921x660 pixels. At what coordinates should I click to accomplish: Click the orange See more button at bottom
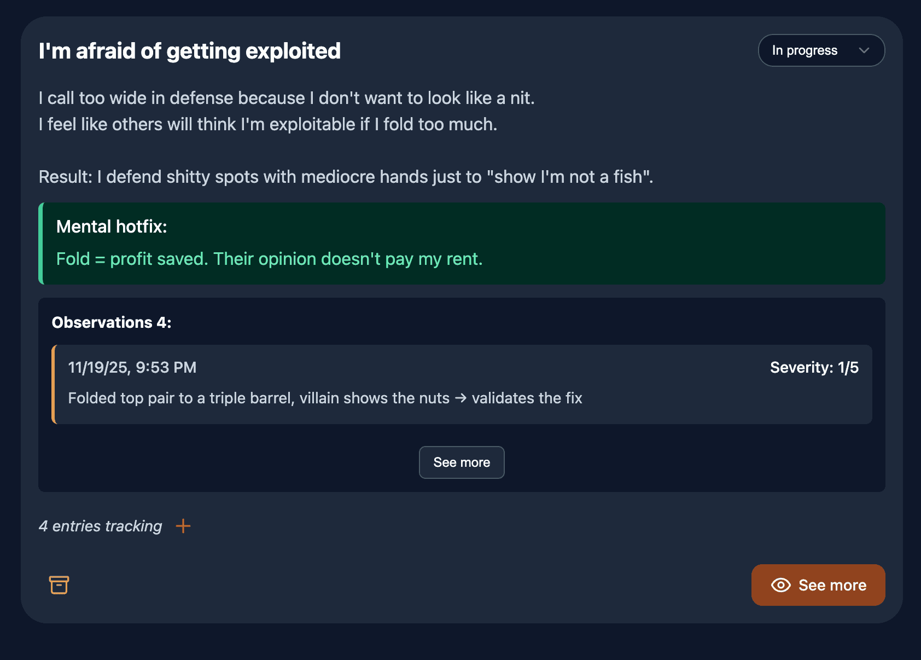click(818, 585)
